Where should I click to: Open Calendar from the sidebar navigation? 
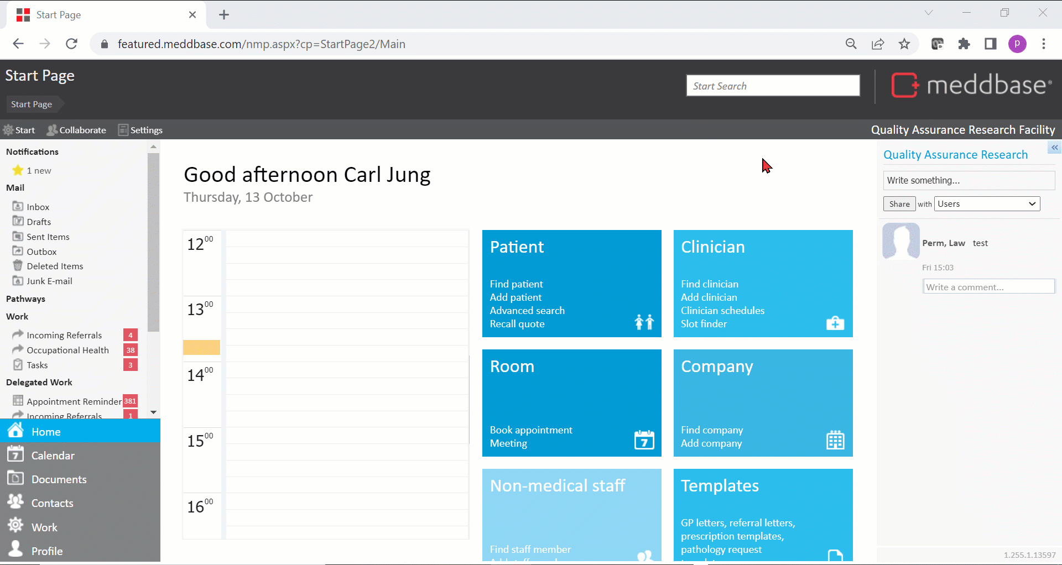pyautogui.click(x=53, y=456)
